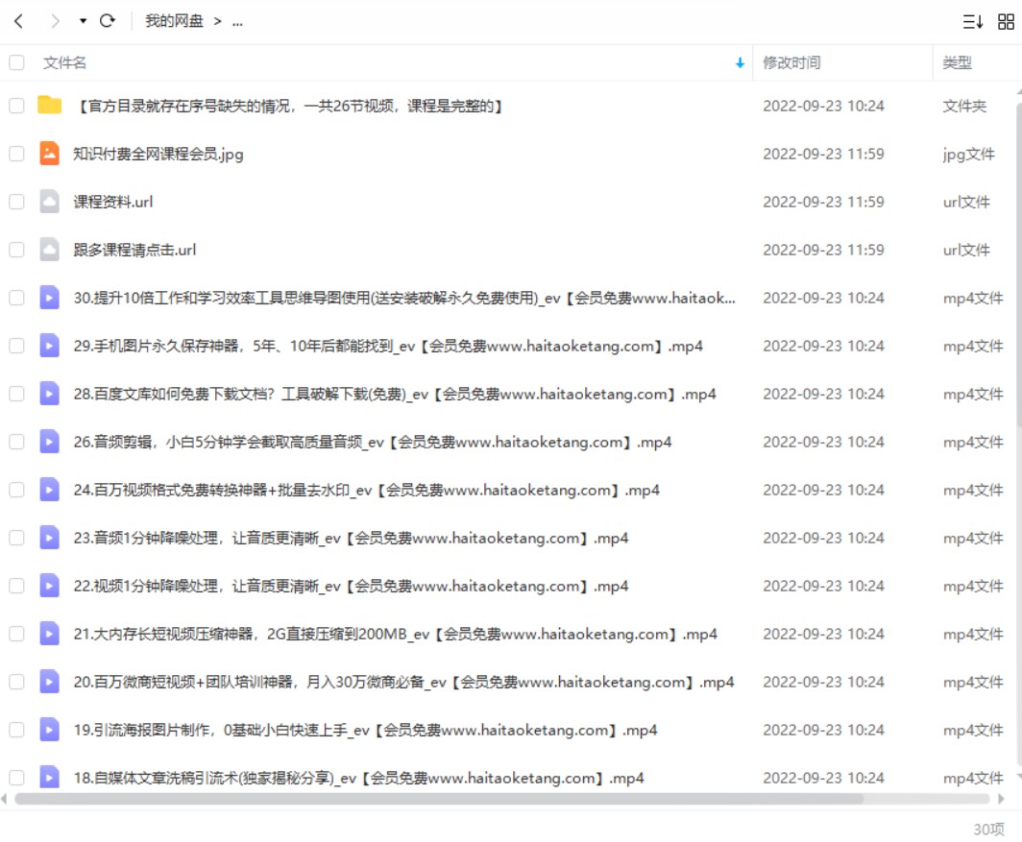Image resolution: width=1022 pixels, height=842 pixels.
Task: Sort by 修改时间 column header
Action: [791, 62]
